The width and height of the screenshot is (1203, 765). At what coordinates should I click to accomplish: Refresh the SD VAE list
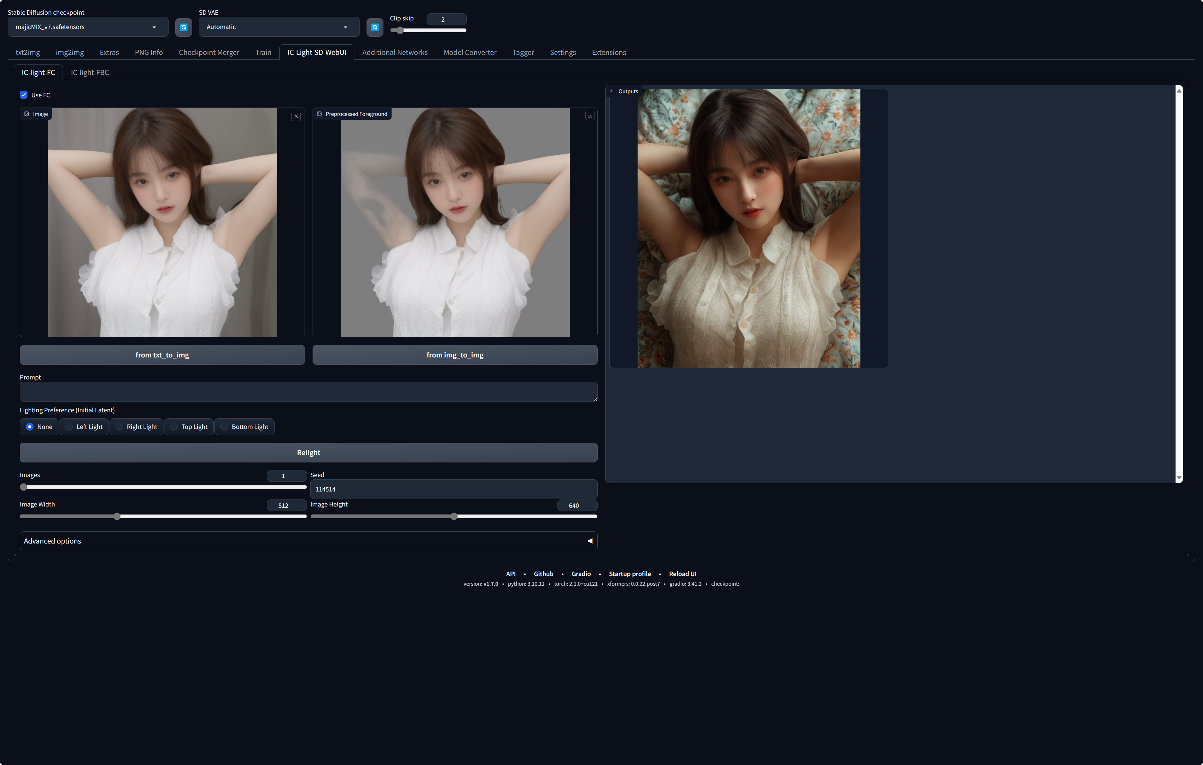pos(375,27)
